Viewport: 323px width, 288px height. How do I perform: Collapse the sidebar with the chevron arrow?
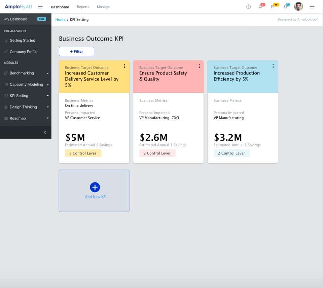tap(45, 132)
